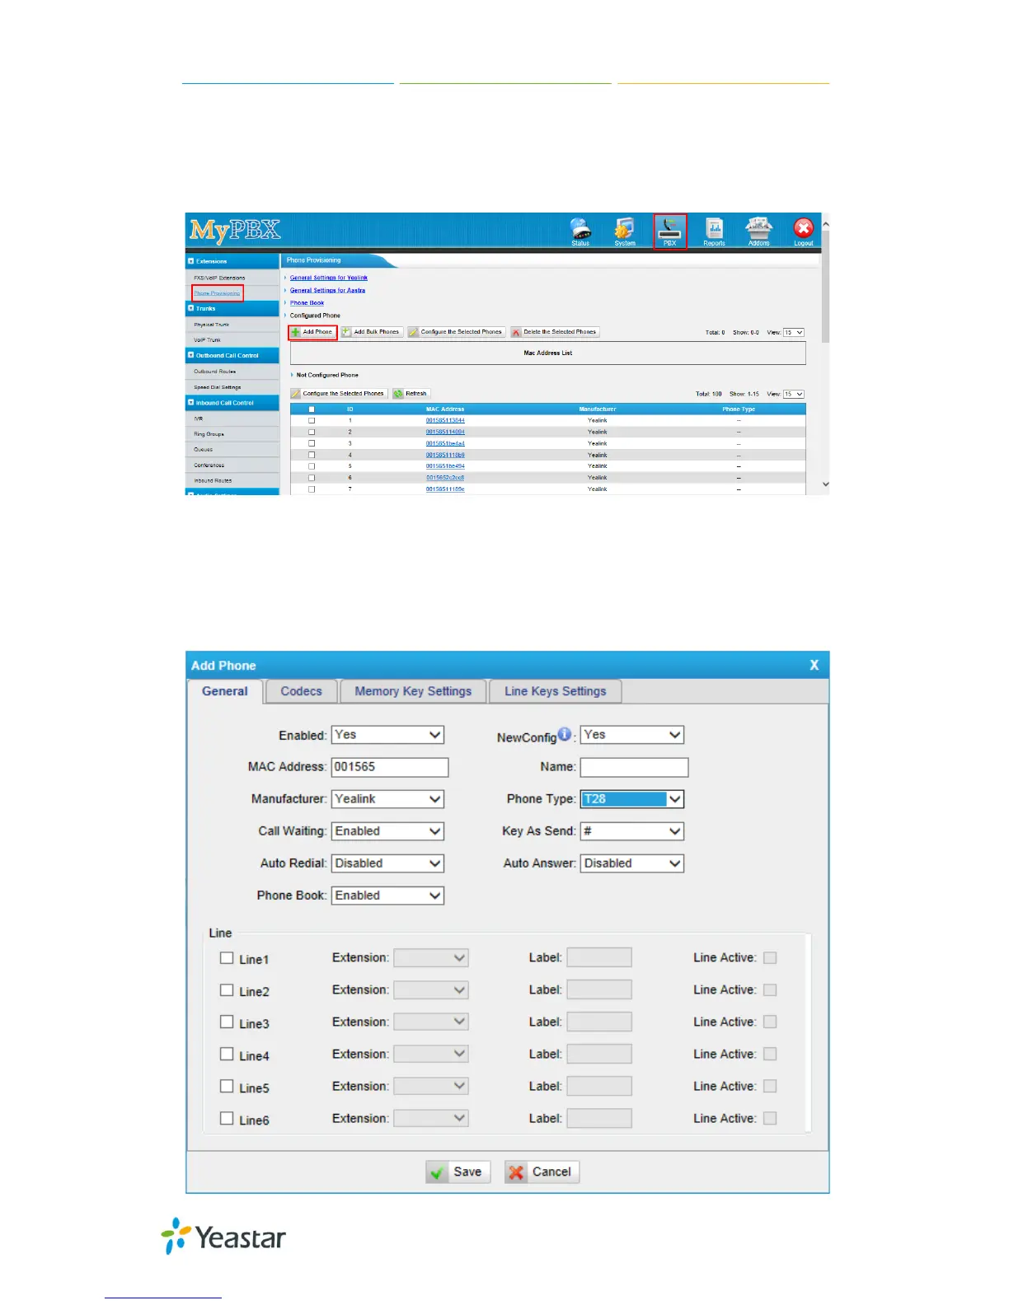Enable the Line5 checkbox
This screenshot has height=1305, width=1009.
[227, 1086]
